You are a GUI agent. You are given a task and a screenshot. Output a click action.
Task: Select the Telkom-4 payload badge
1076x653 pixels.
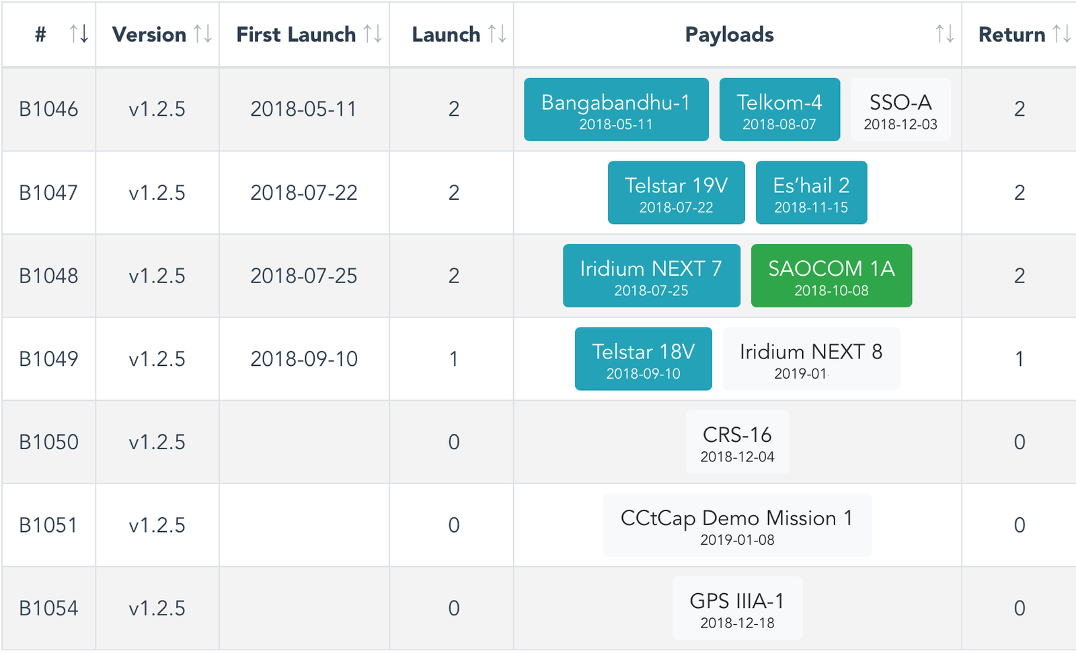click(779, 110)
